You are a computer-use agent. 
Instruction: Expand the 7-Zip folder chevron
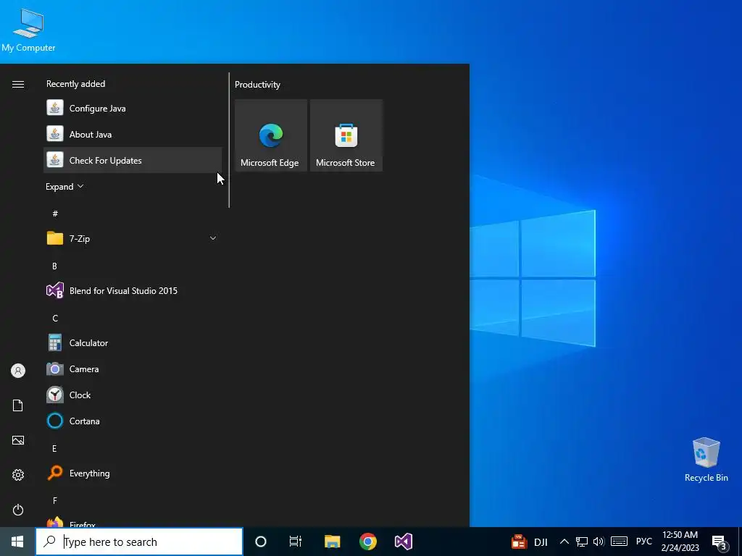point(213,238)
